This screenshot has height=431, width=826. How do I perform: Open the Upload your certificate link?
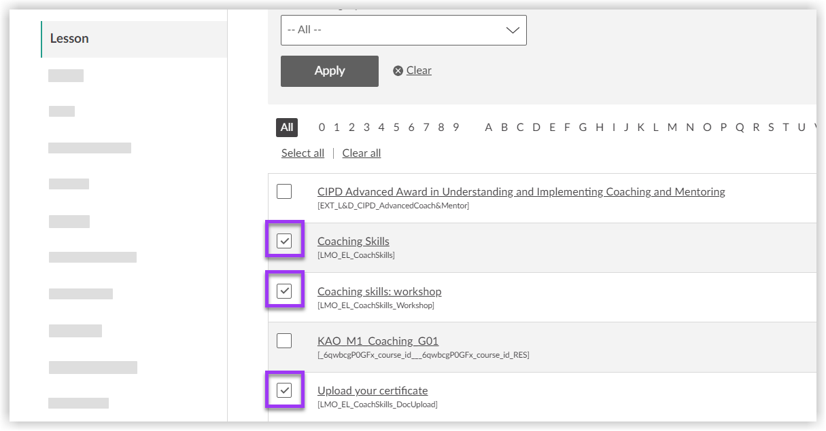pyautogui.click(x=372, y=391)
